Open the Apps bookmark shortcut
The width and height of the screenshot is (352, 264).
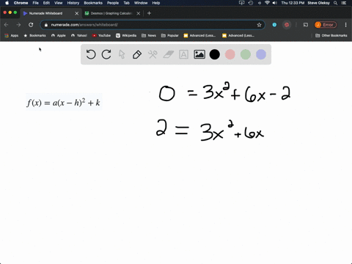coord(12,35)
